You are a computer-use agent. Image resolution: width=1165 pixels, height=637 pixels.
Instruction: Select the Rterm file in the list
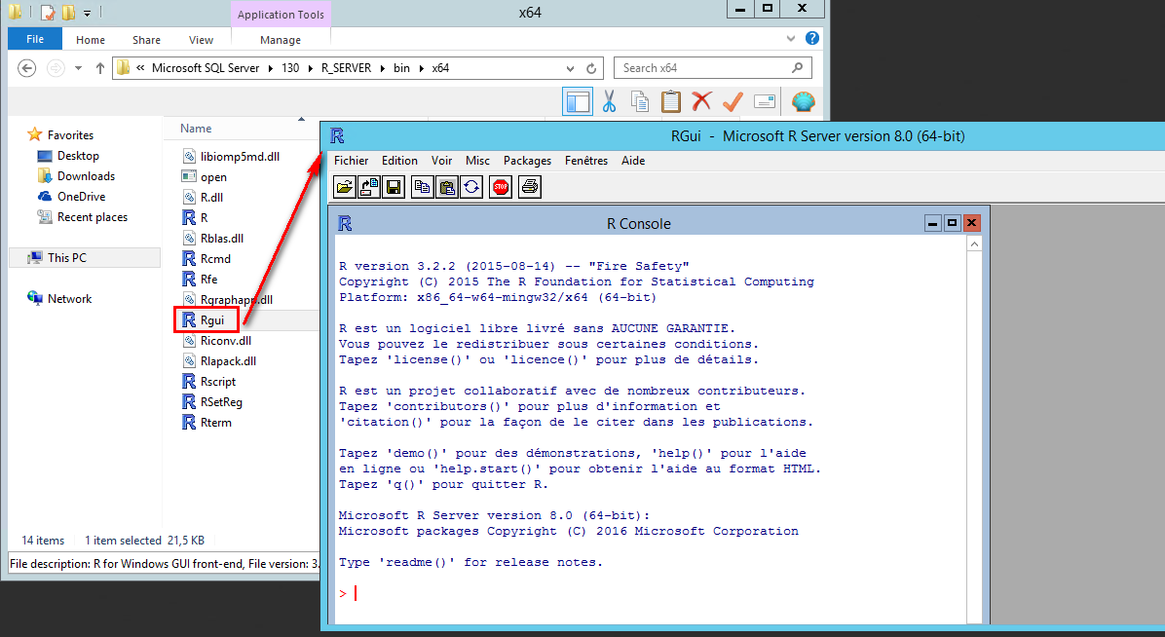215,422
